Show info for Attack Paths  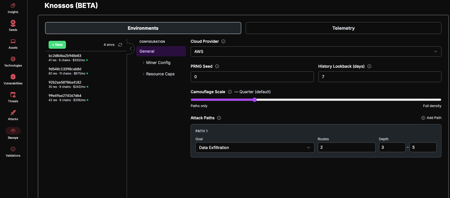(x=219, y=118)
